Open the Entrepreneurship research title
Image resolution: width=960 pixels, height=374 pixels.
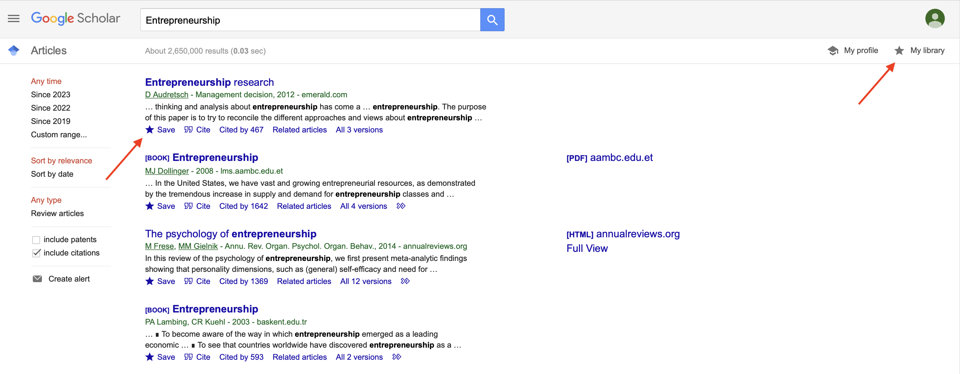(x=209, y=82)
